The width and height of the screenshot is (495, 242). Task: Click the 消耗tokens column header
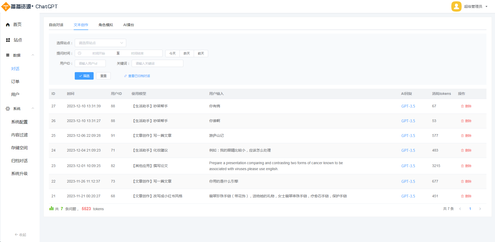click(441, 94)
